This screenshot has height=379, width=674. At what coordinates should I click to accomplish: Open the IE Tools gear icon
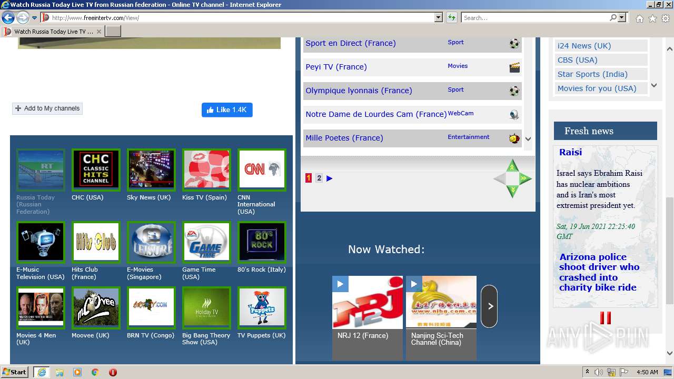[666, 18]
